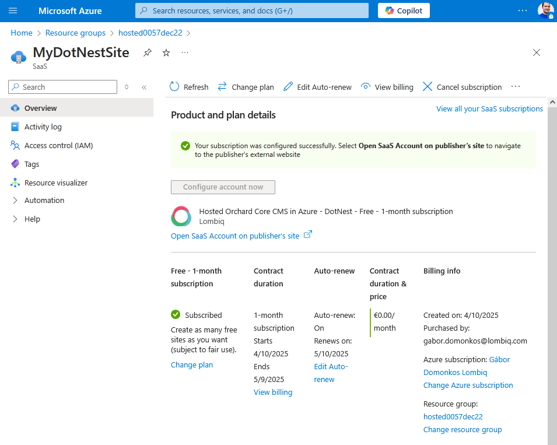Image resolution: width=557 pixels, height=445 pixels.
Task: Click the 'gabor.domonkos@lombiq.com' text
Action: 475,341
